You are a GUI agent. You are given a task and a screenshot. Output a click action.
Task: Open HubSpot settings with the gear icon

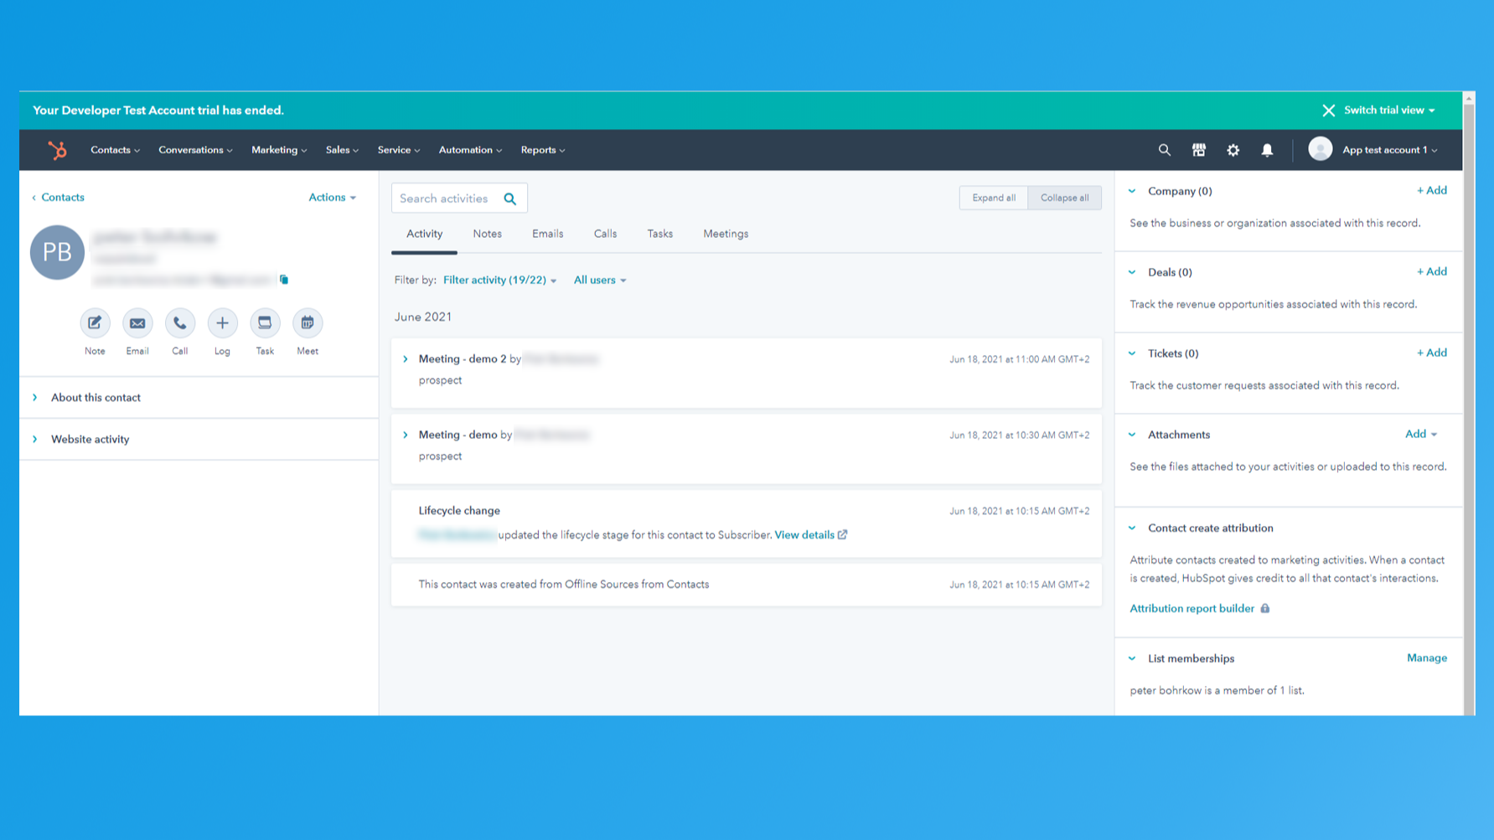(1233, 150)
